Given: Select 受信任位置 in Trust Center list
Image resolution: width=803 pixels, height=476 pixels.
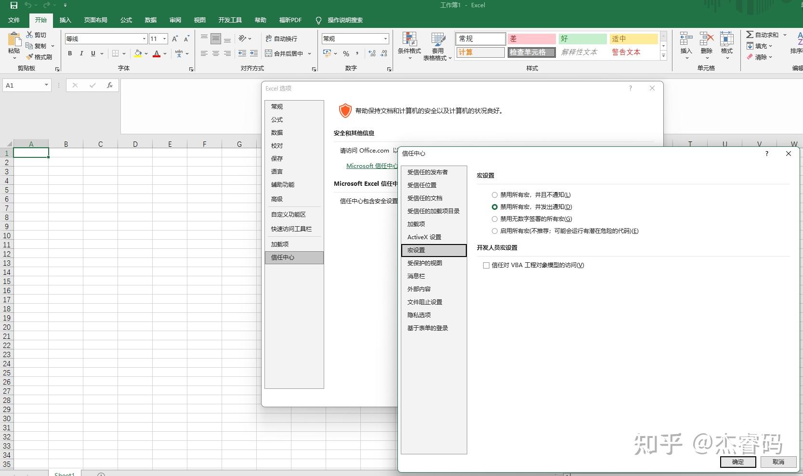Looking at the screenshot, I should 434,185.
